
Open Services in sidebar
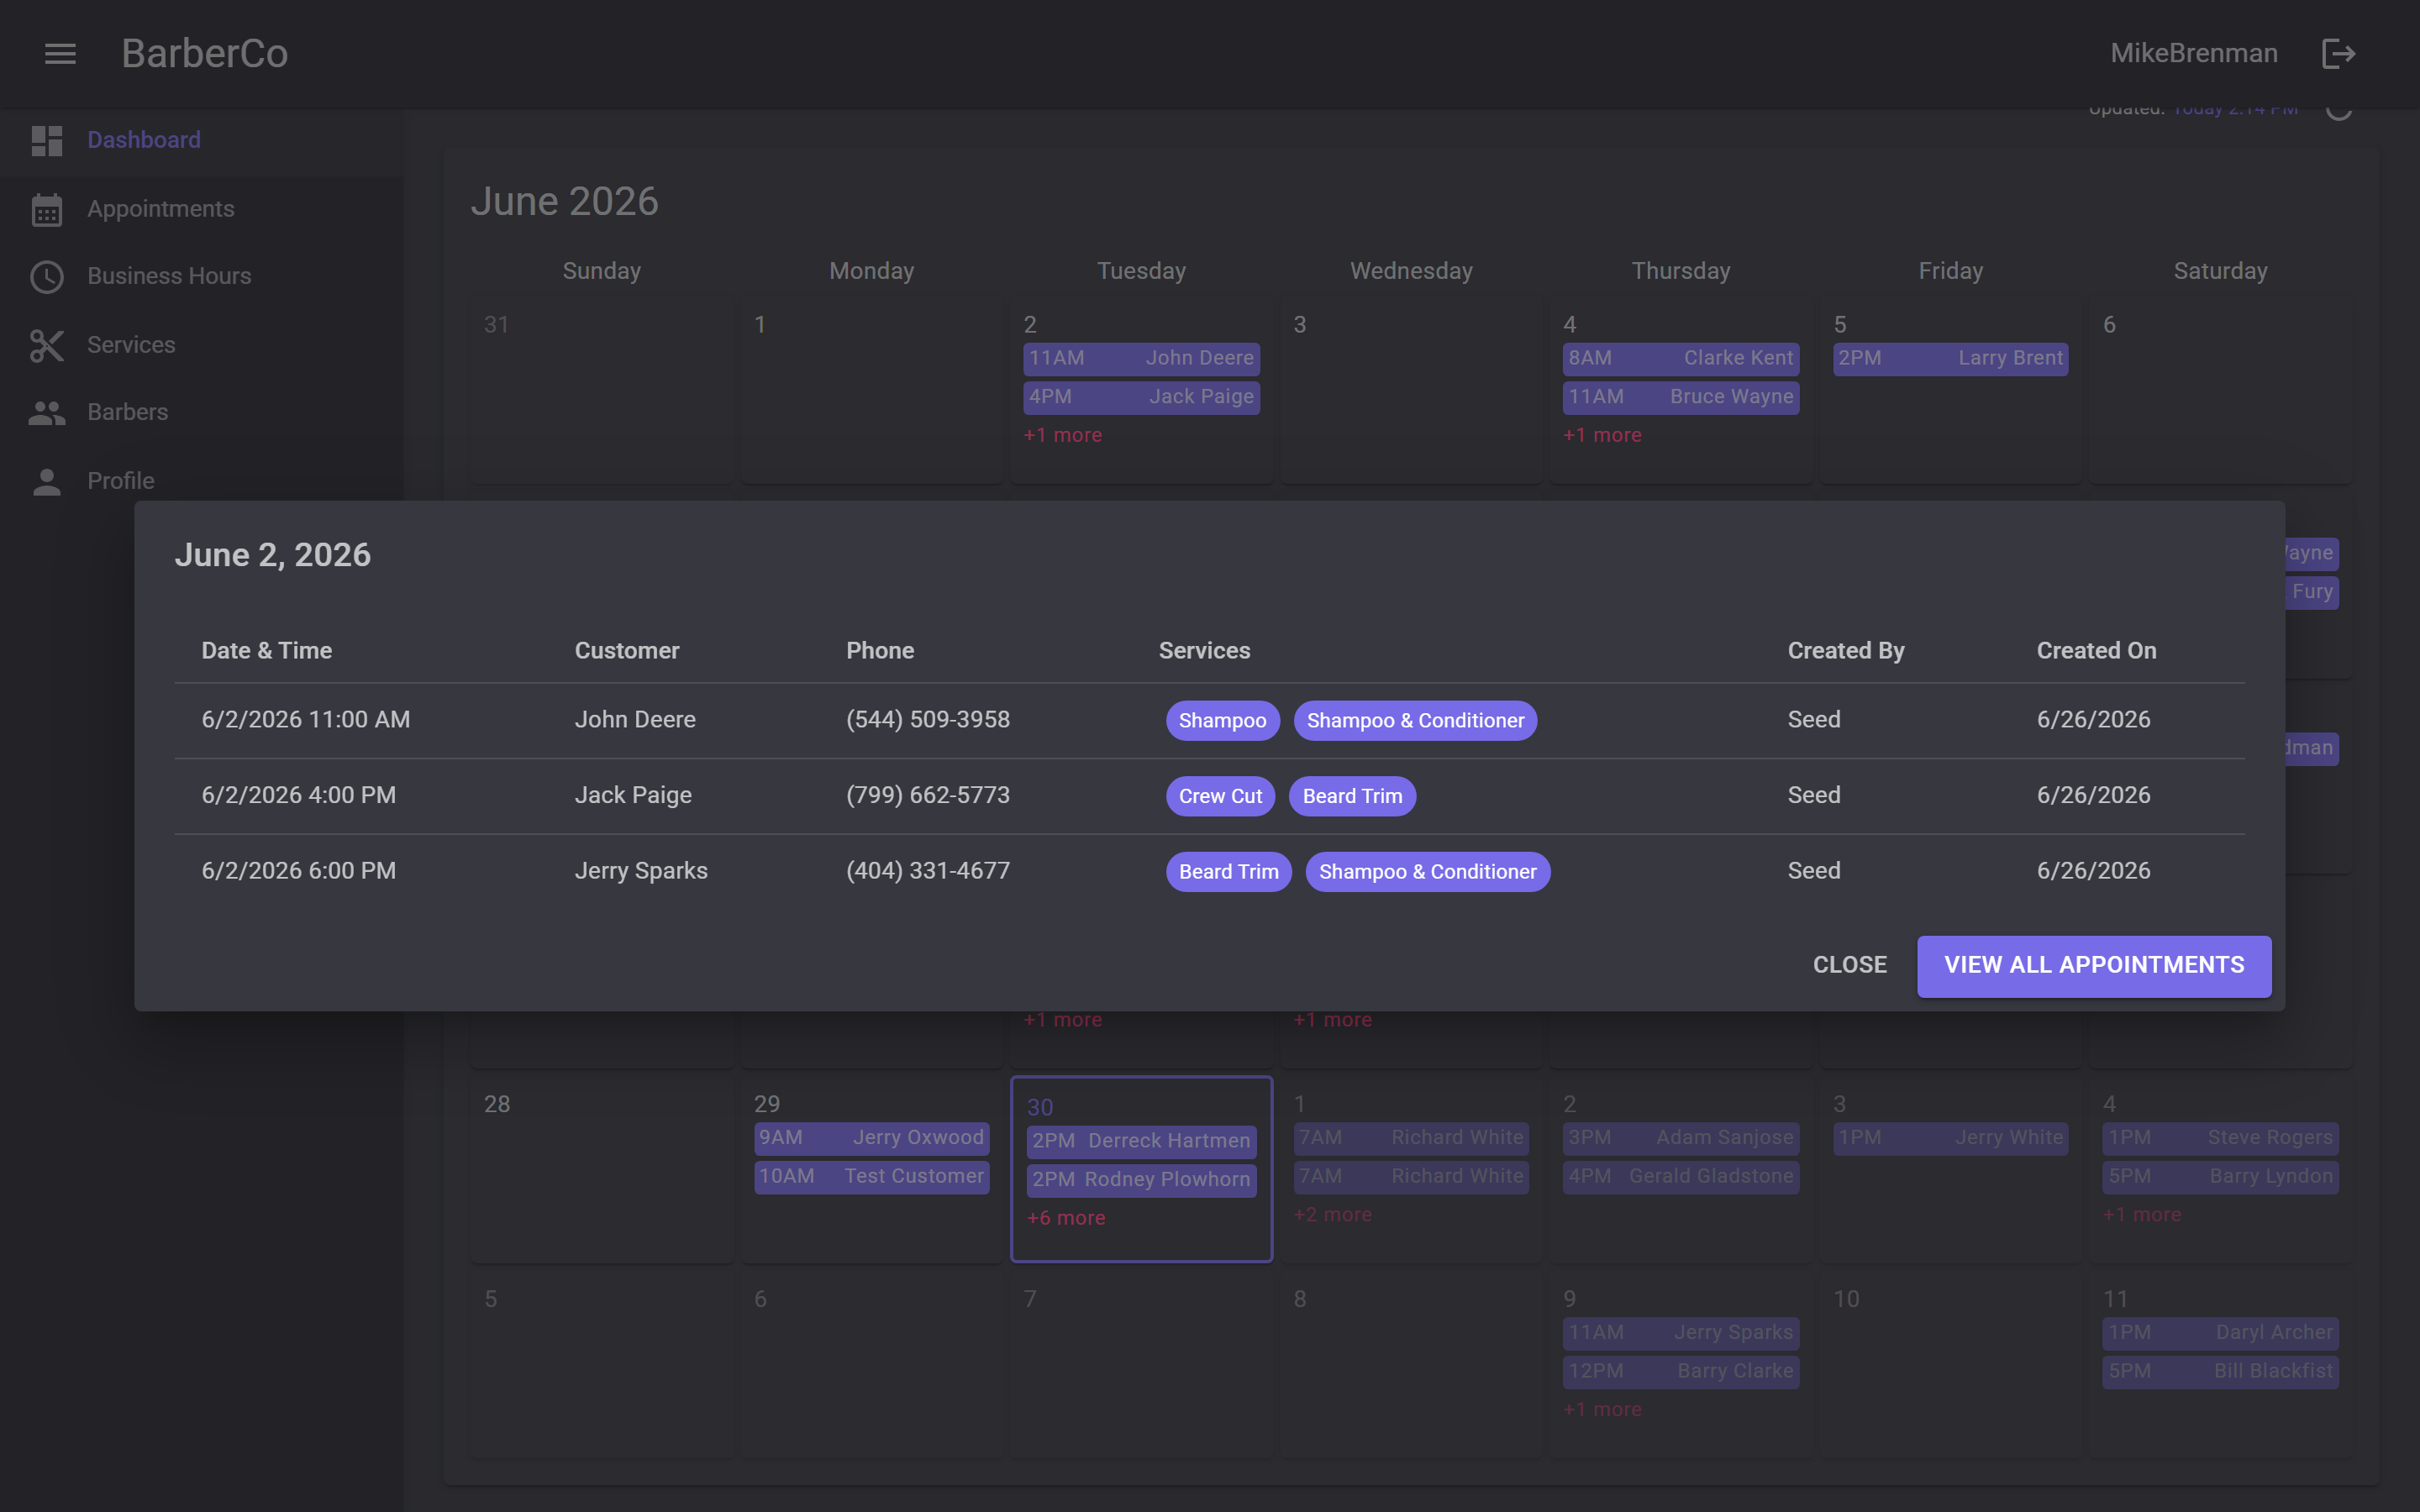click(x=201, y=345)
